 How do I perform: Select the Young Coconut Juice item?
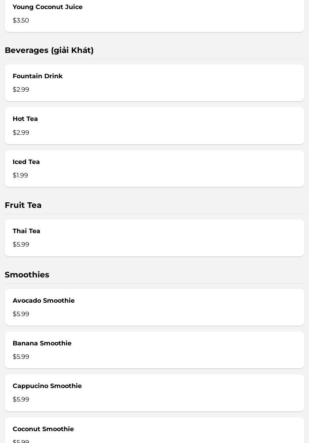[154, 16]
